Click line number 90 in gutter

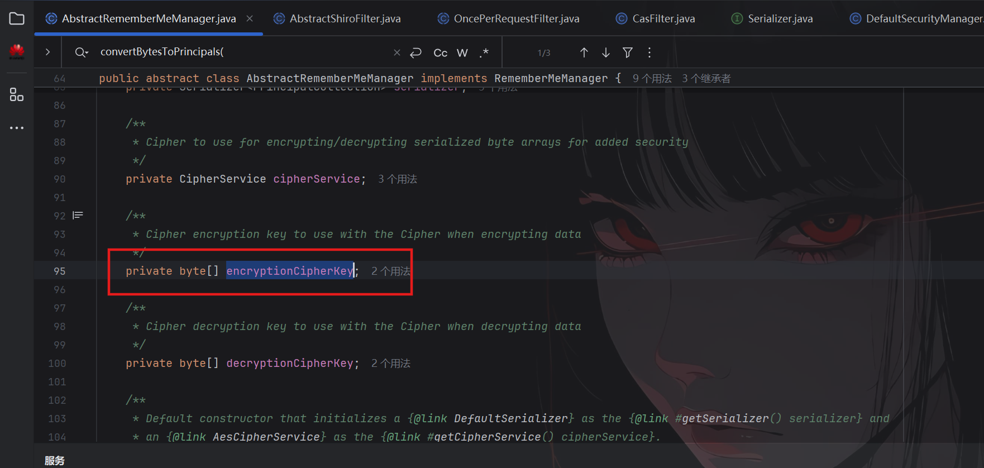tap(60, 179)
